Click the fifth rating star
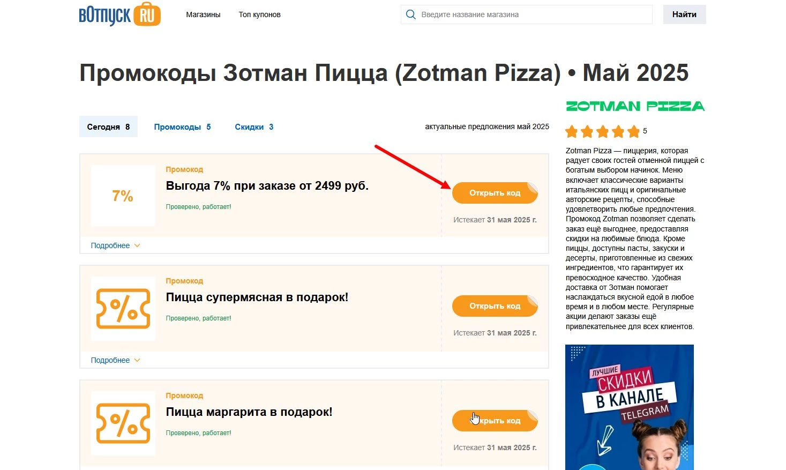This screenshot has height=470, width=786. click(632, 131)
